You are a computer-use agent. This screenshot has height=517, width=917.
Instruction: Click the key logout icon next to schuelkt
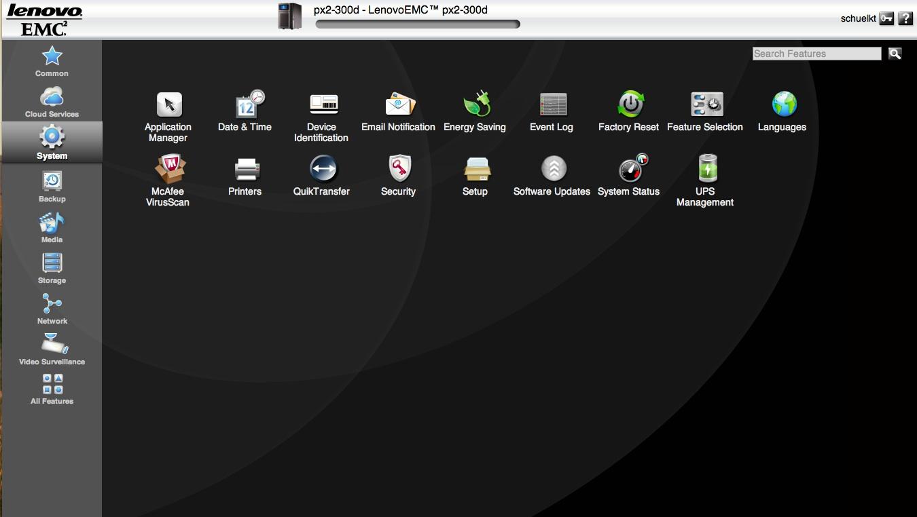tap(886, 18)
